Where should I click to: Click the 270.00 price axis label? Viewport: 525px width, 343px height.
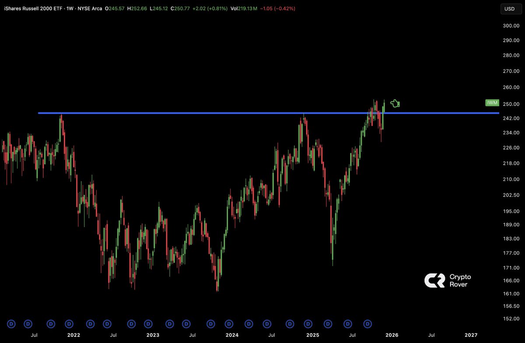point(511,71)
